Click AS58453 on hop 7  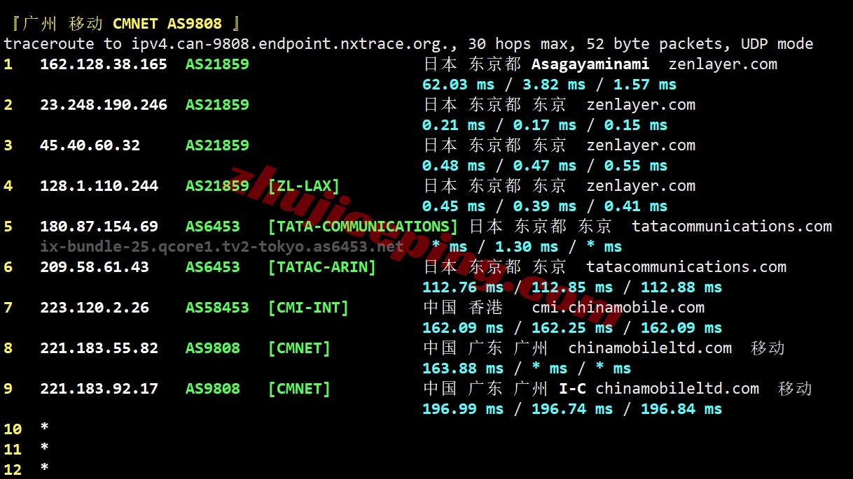click(x=217, y=308)
